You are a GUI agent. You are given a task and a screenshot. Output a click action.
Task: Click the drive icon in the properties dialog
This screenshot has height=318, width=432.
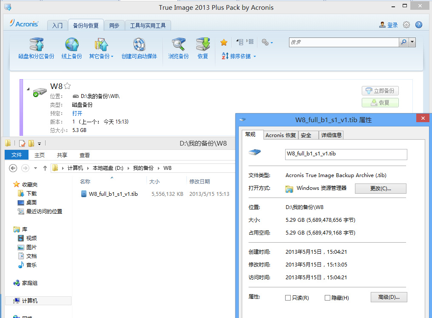(x=255, y=152)
